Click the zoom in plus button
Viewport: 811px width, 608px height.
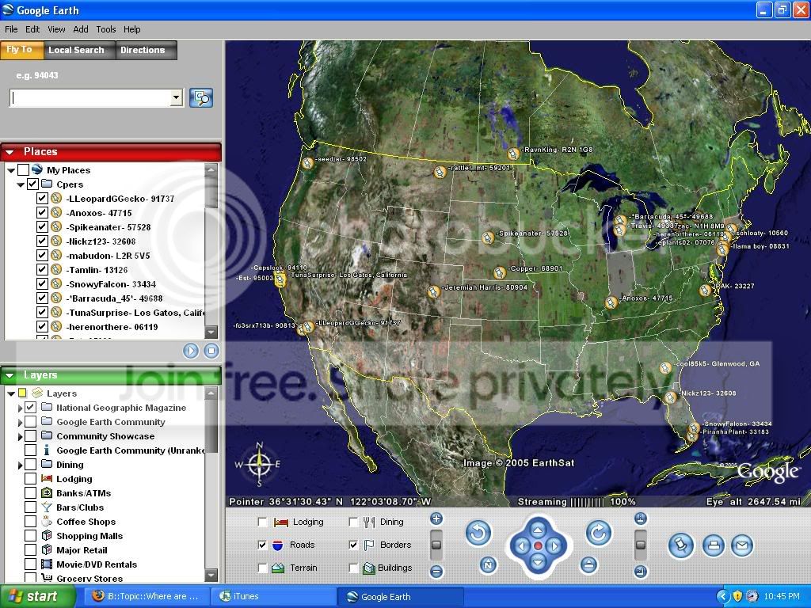(436, 519)
